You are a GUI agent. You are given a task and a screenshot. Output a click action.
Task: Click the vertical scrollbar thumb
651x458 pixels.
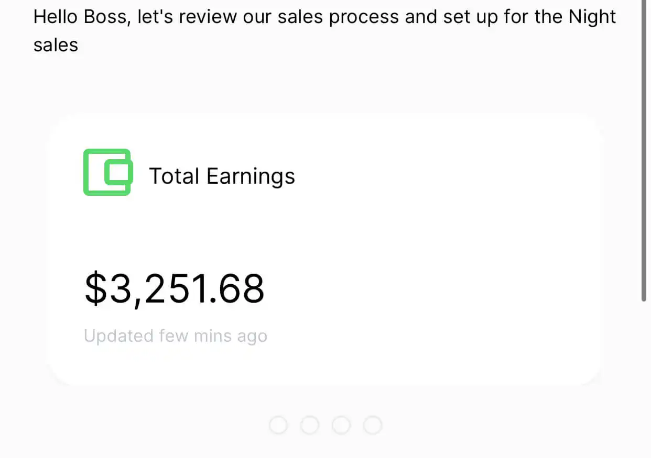coord(644,152)
